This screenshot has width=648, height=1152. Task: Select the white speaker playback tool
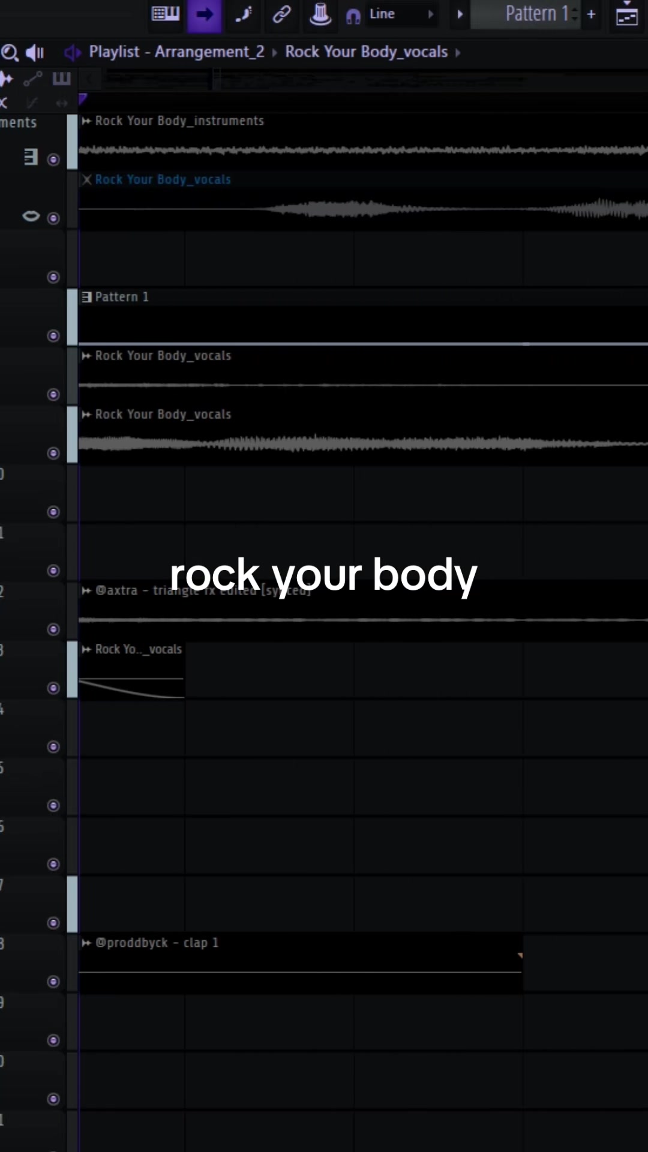(35, 53)
